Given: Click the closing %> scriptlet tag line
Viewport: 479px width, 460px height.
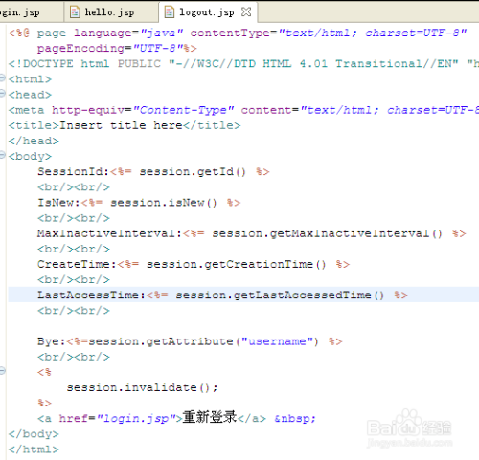Looking at the screenshot, I should point(44,403).
